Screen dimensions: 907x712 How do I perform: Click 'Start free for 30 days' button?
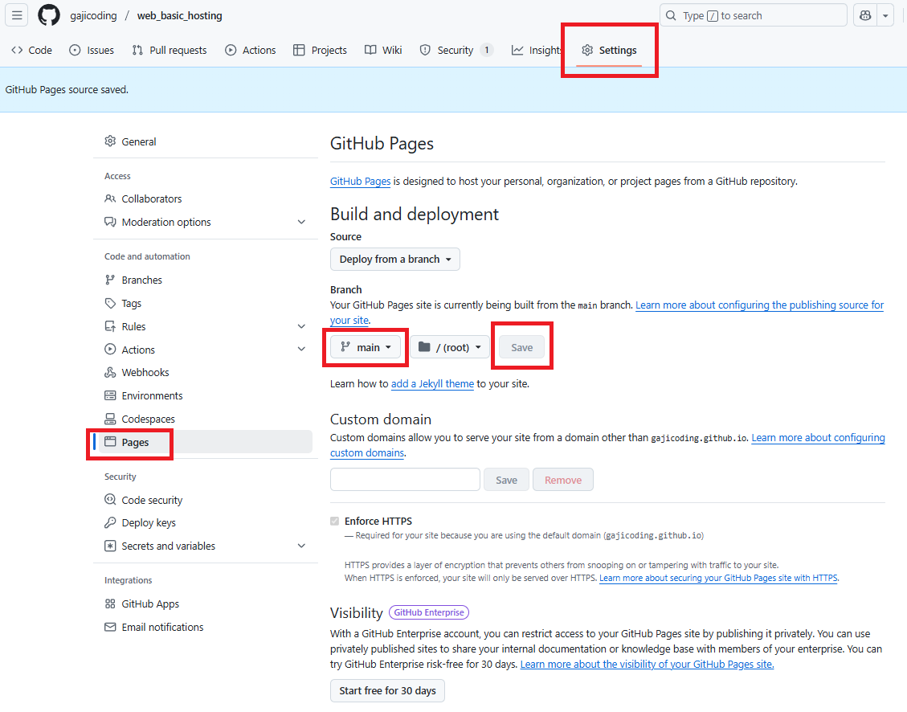tap(387, 690)
